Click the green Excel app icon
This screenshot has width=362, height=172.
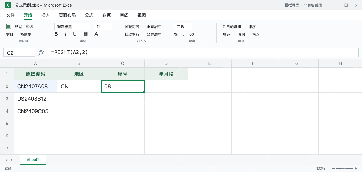(x=8, y=5)
